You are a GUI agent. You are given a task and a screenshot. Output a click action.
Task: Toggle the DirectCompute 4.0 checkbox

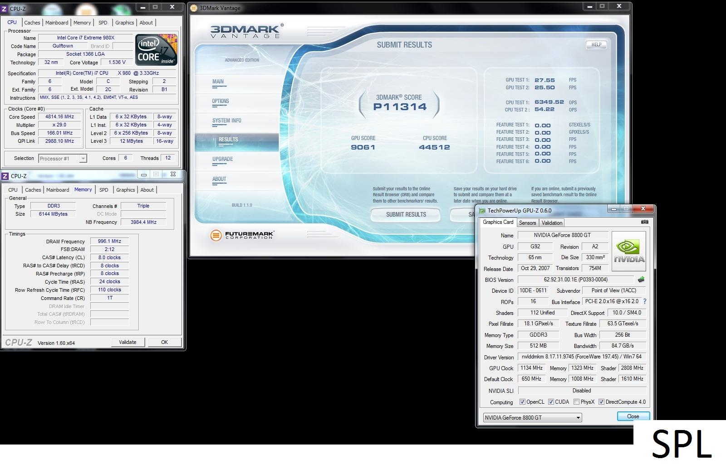(601, 402)
